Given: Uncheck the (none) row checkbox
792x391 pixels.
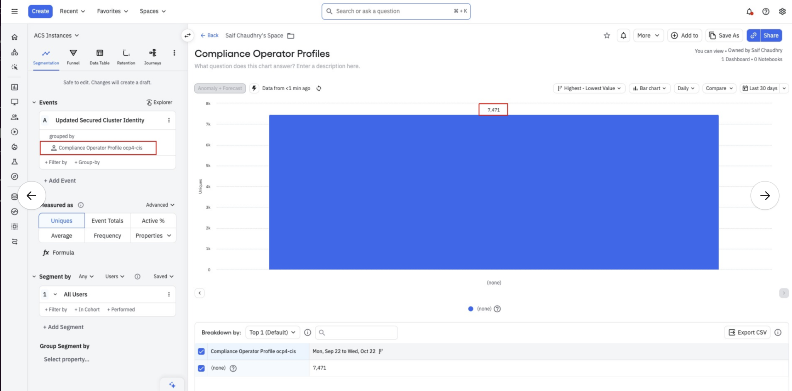Looking at the screenshot, I should 201,368.
